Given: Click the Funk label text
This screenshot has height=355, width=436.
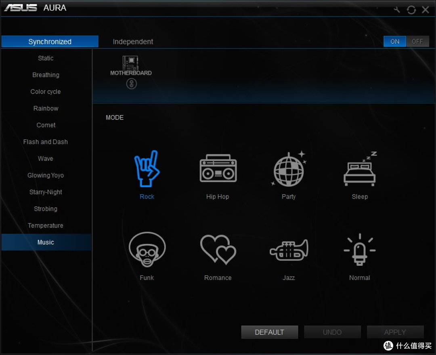Looking at the screenshot, I should 147,277.
